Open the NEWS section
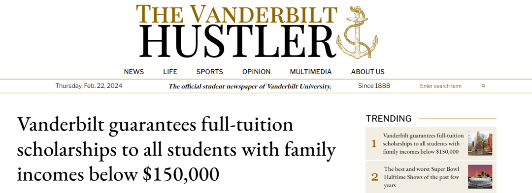532x193 pixels. tap(133, 72)
